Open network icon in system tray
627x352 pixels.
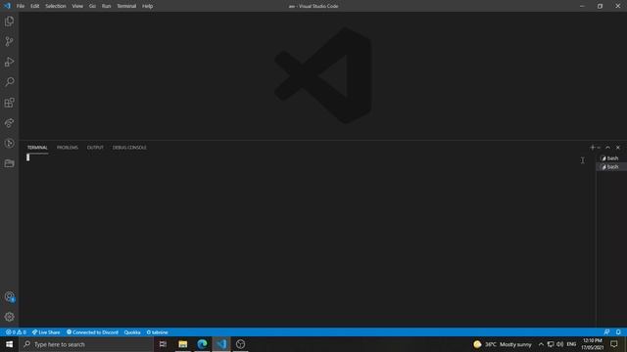point(551,344)
